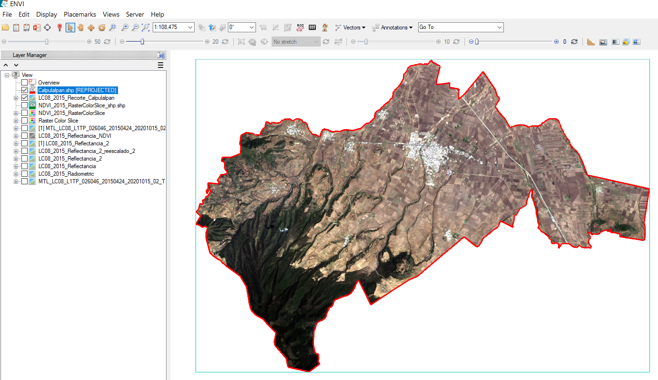
Task: Select the Zoom In magnifier tool
Action: pyautogui.click(x=125, y=28)
